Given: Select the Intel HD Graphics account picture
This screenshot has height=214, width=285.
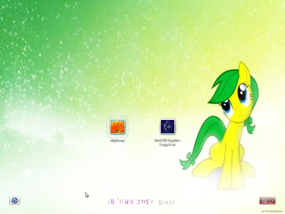Looking at the screenshot, I should pyautogui.click(x=167, y=127).
